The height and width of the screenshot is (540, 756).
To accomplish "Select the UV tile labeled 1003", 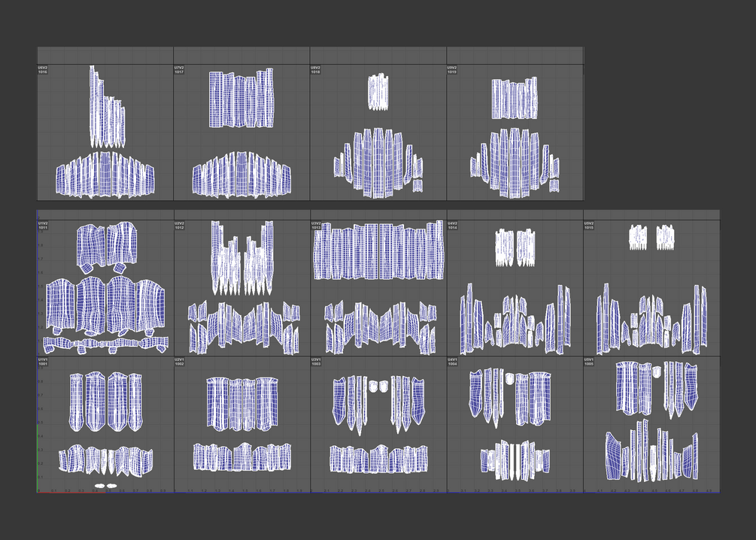I will (x=378, y=425).
